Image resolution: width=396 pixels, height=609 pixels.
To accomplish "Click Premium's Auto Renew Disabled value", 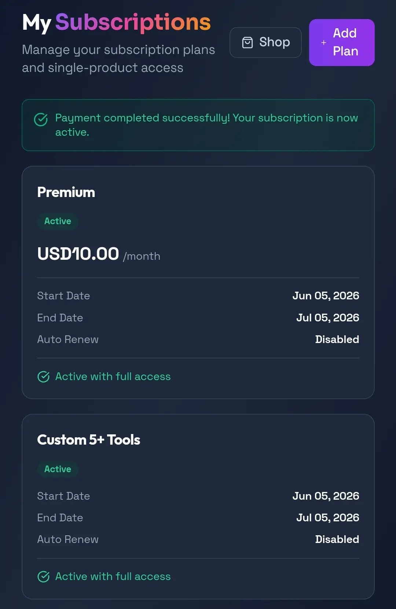I will click(337, 339).
